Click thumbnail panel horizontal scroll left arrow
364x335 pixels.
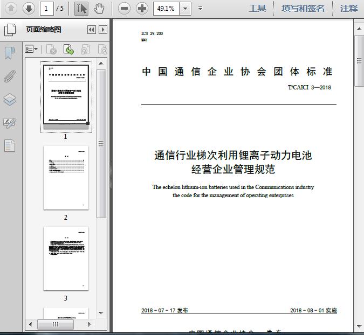click(x=30, y=324)
